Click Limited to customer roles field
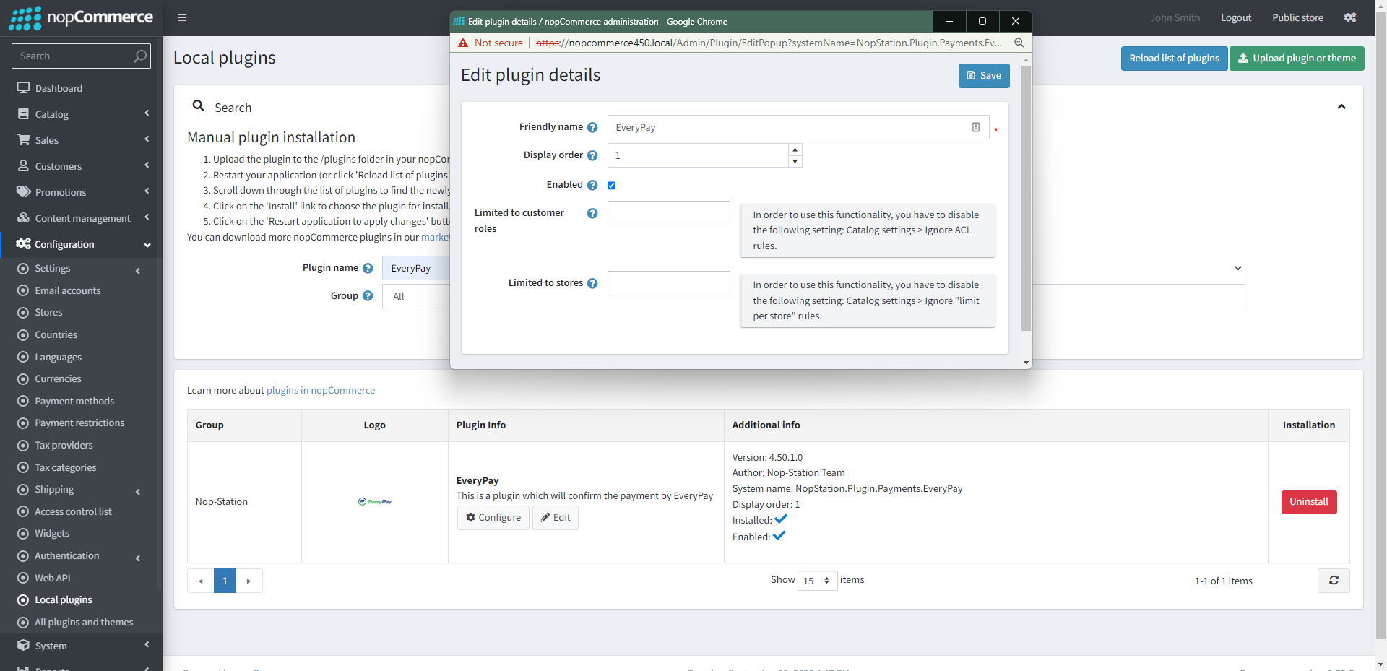Image resolution: width=1387 pixels, height=671 pixels. tap(669, 213)
